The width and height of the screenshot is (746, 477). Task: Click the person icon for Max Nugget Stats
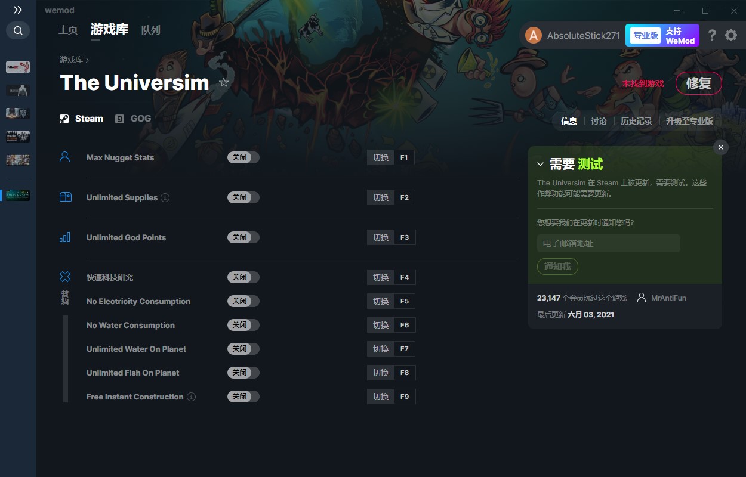click(65, 157)
